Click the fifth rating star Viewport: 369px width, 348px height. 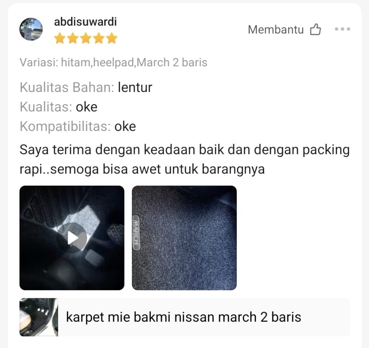coord(112,38)
